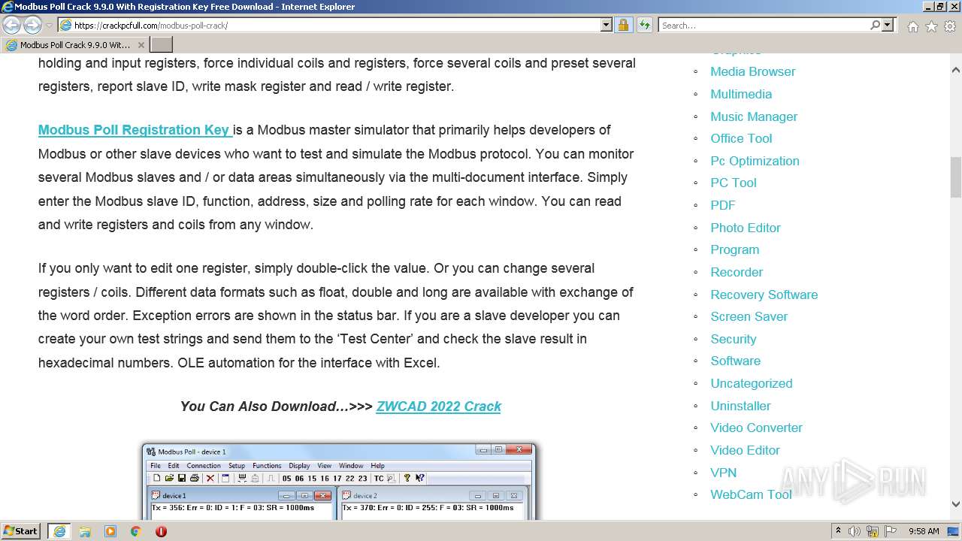This screenshot has width=962, height=541.
Task: Open Windows Explorer folder taskbar icon
Action: (x=85, y=531)
